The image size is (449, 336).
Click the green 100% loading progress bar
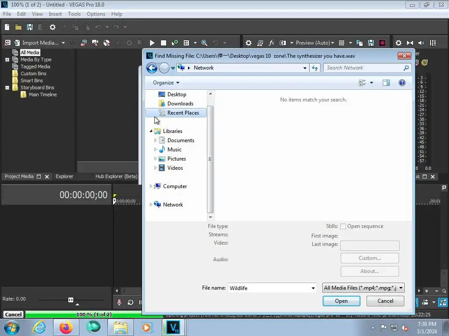tap(94, 315)
